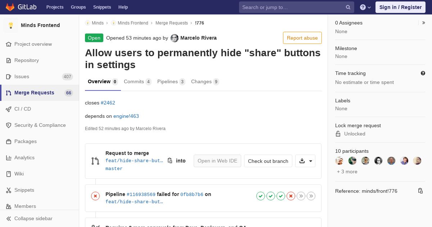Open pipeline #116938569 link
Screen dimensions: 432x227
141,195
